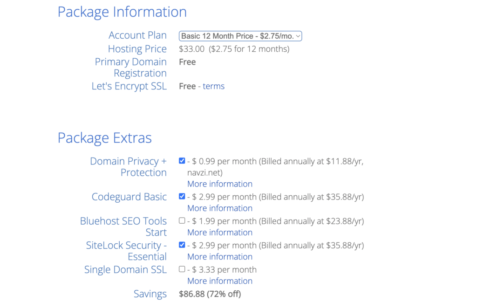
Task: Tick the Single Domain SSL checkbox
Action: [182, 269]
